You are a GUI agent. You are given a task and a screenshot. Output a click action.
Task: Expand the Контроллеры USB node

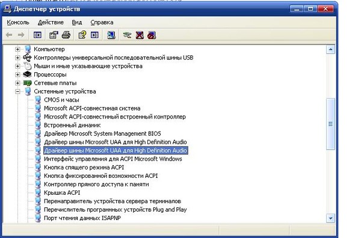(x=17, y=58)
